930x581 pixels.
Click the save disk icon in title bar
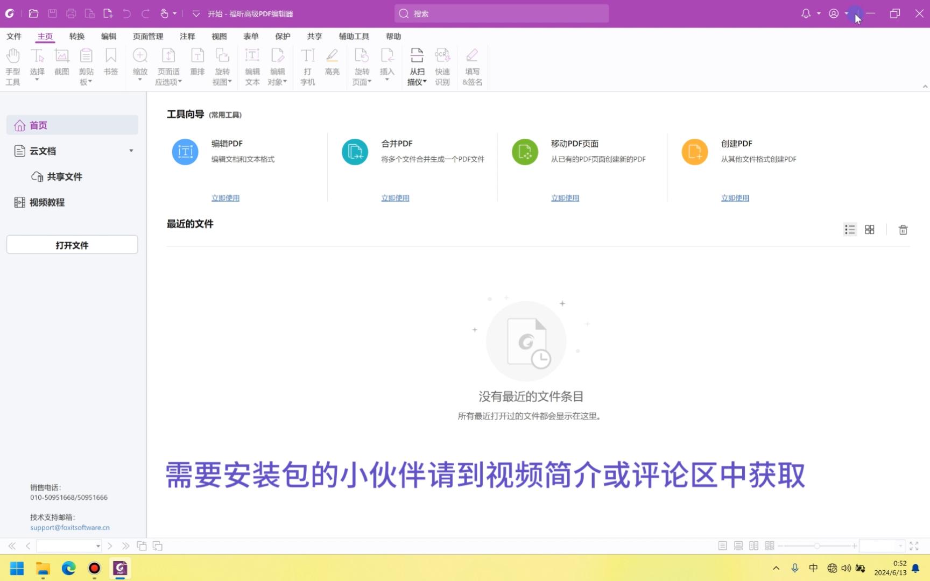(52, 13)
